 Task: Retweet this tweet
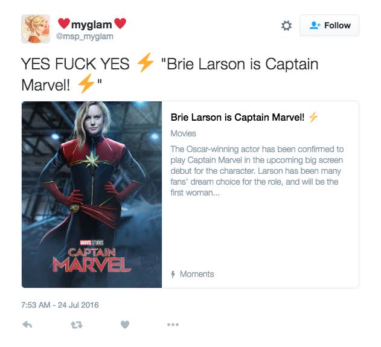77,325
